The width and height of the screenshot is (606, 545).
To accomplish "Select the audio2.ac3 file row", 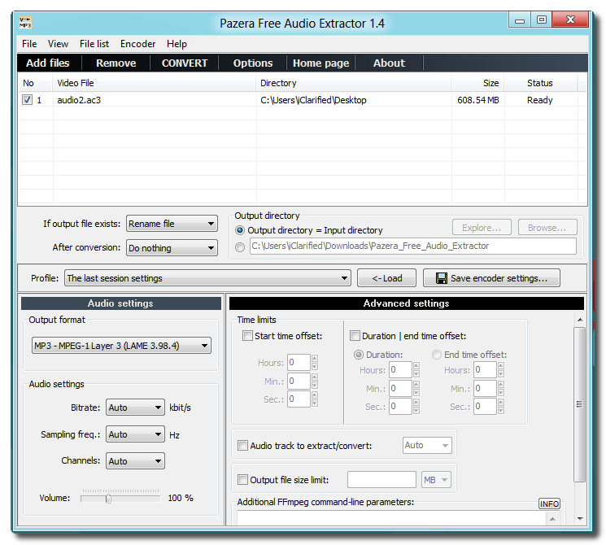I will tap(303, 100).
